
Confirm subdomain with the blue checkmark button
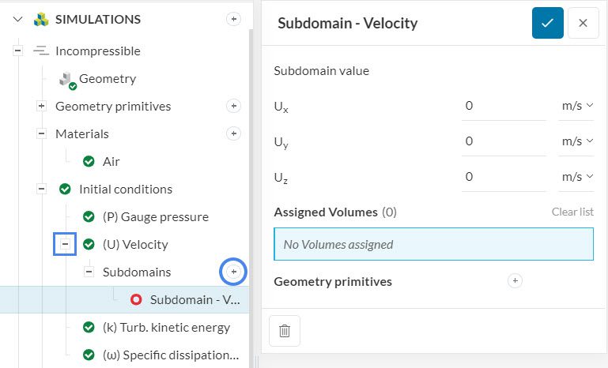coord(547,23)
